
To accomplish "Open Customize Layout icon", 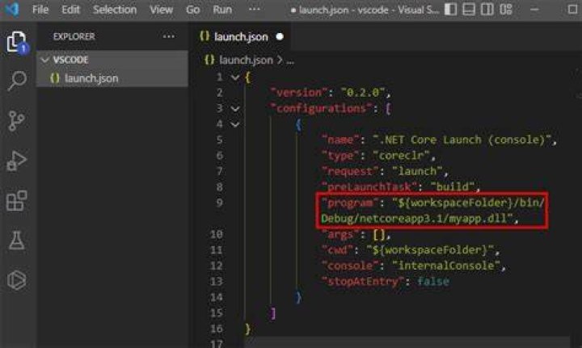I will pyautogui.click(x=505, y=9).
